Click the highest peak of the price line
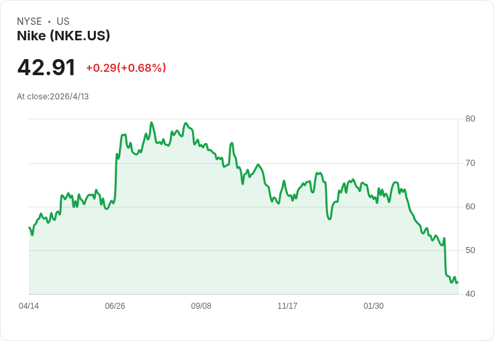494x341 pixels. pyautogui.click(x=152, y=123)
